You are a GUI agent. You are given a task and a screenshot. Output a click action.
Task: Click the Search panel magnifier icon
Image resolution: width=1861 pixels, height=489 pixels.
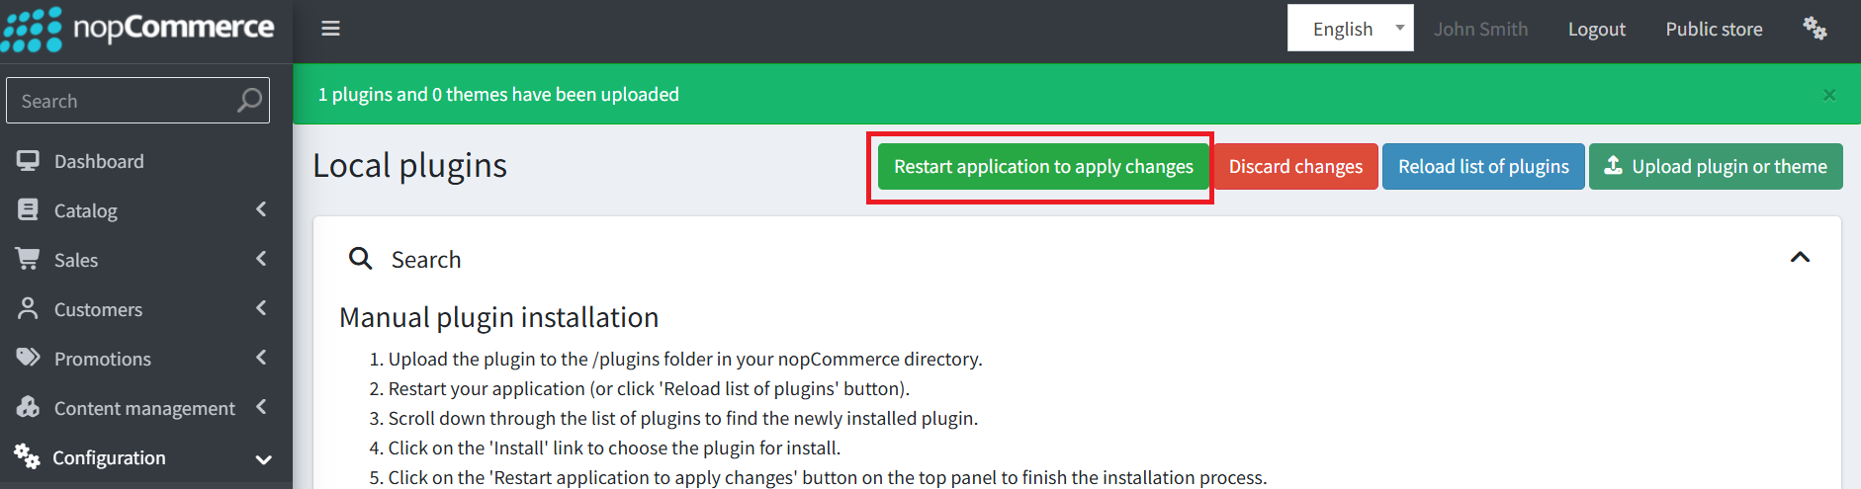pos(361,259)
